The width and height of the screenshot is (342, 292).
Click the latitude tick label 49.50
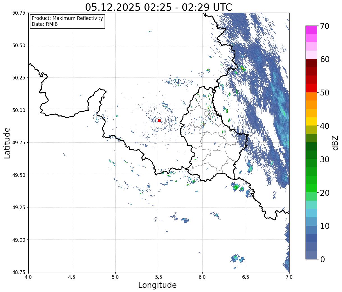pos(19,175)
